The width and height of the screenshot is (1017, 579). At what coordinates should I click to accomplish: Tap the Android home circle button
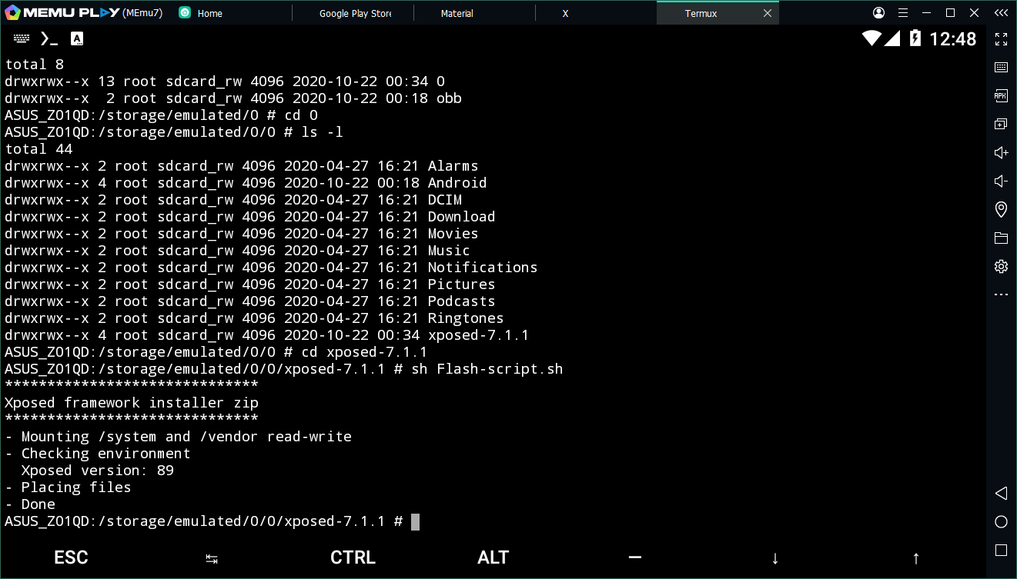tap(1001, 522)
